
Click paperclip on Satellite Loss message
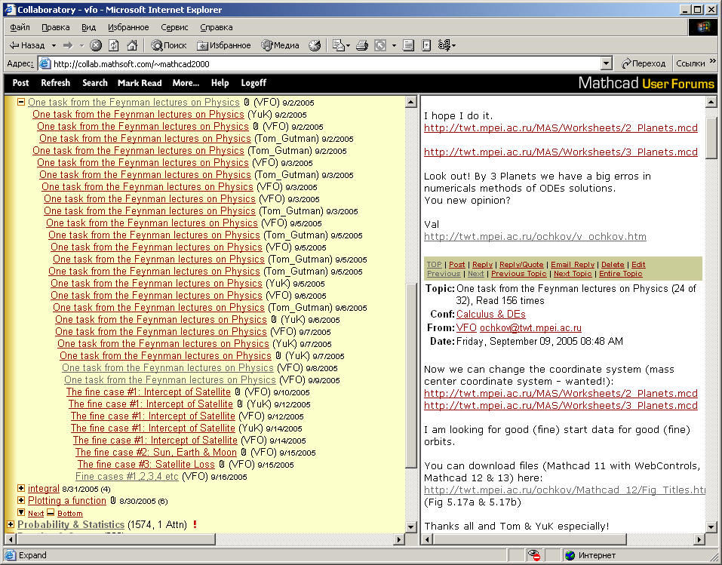pyautogui.click(x=222, y=464)
